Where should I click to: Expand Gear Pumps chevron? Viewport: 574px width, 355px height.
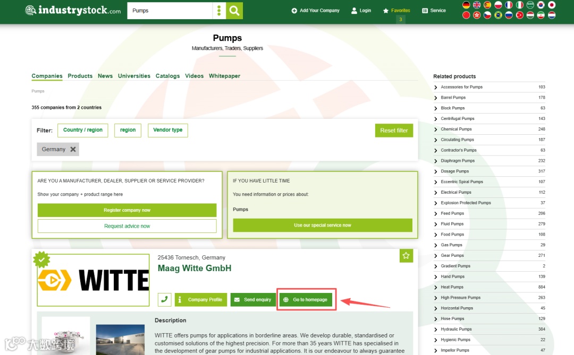(x=436, y=256)
